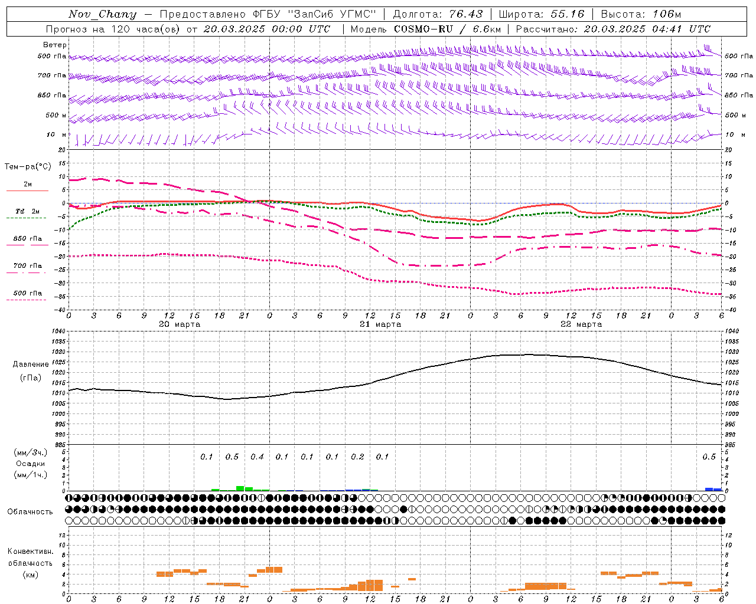Select the computed time '20.03.2025 04:41 UTC'
This screenshot has height=604, width=756.
(x=647, y=29)
